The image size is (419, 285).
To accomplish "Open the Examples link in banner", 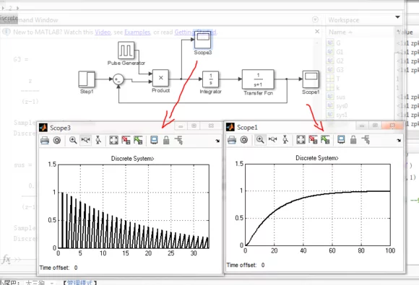I will [x=137, y=32].
